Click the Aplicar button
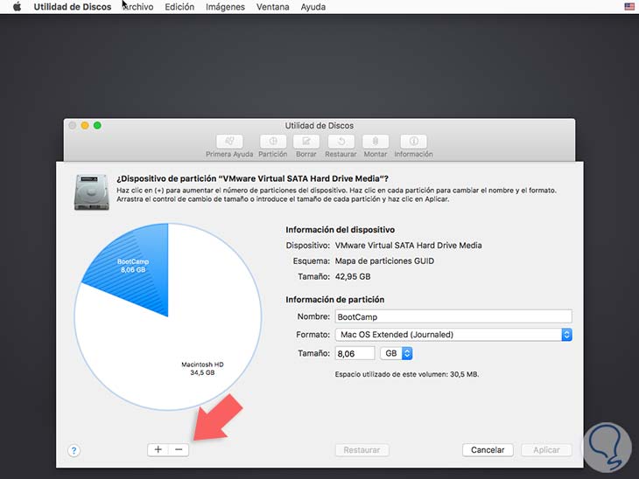The height and width of the screenshot is (479, 639). click(x=546, y=450)
